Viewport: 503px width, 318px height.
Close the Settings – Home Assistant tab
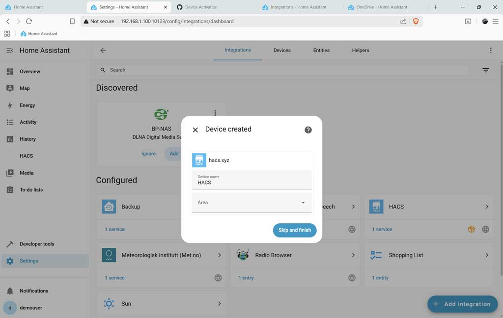pos(166,7)
